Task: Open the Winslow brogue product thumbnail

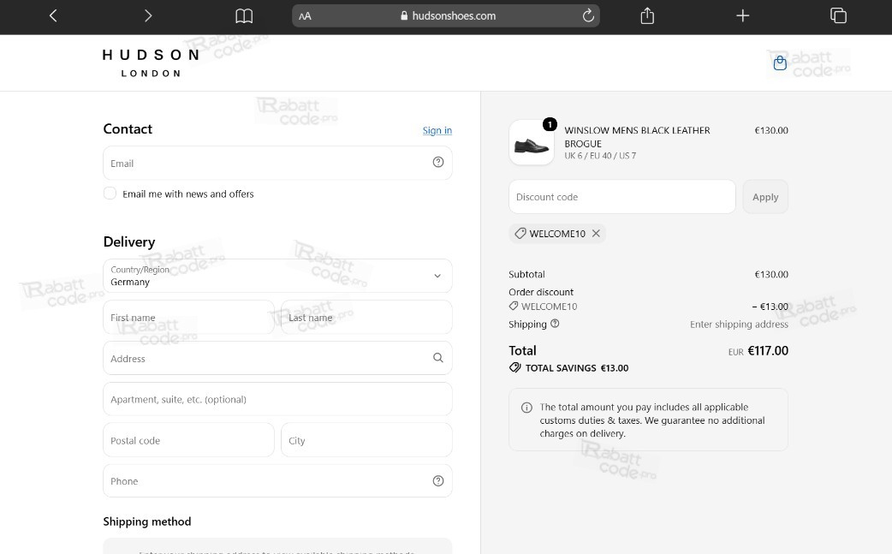Action: tap(532, 142)
